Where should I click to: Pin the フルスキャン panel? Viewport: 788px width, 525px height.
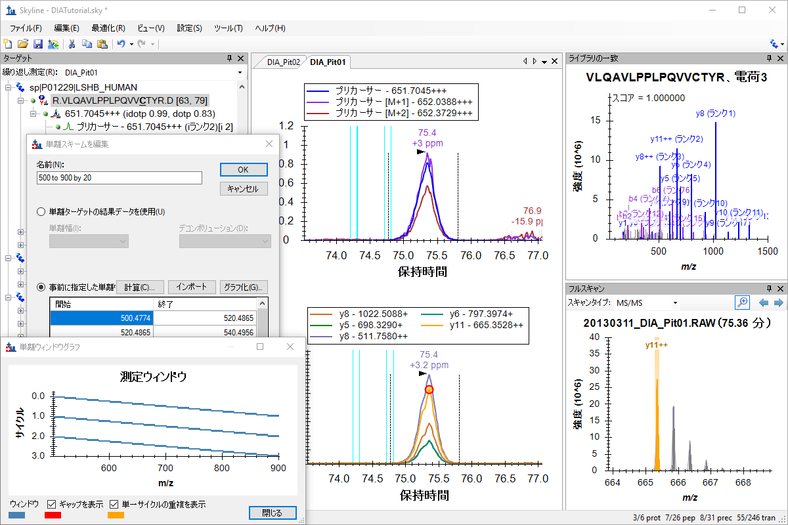[770, 288]
